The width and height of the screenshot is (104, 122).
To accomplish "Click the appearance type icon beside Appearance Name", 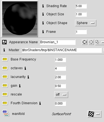I will coord(4,42).
